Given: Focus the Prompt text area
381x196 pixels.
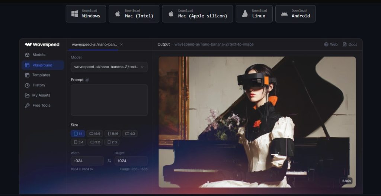Looking at the screenshot, I should 109,100.
